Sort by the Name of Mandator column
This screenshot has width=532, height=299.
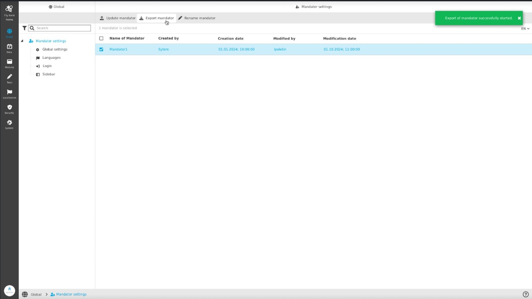tap(127, 38)
